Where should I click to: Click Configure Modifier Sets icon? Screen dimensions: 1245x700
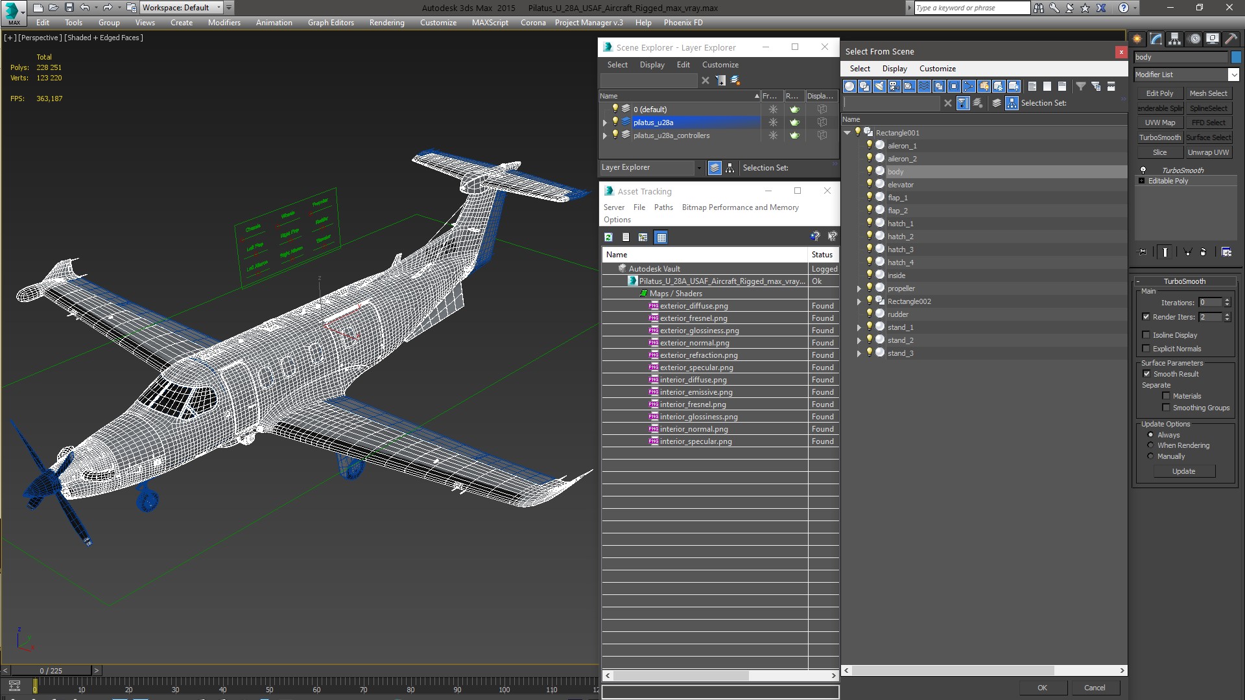1227,252
